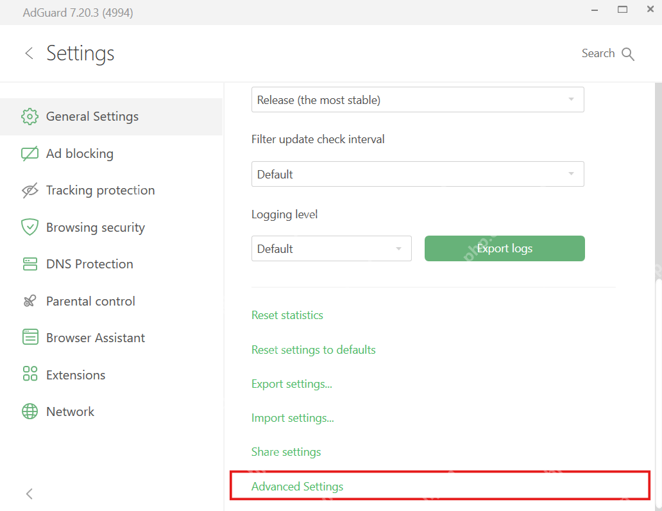Click the Export settings... link
The image size is (662, 511).
click(x=292, y=384)
